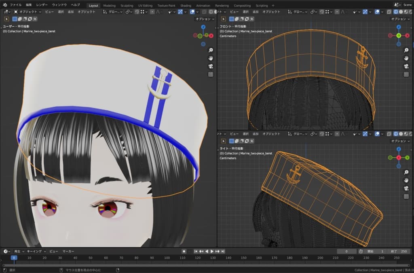Click the 追加 menu in bottom-right viewport

pos(255,133)
